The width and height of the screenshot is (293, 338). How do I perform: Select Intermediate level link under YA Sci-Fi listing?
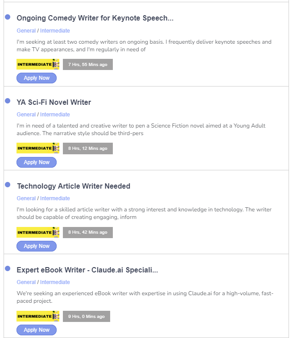pyautogui.click(x=55, y=115)
